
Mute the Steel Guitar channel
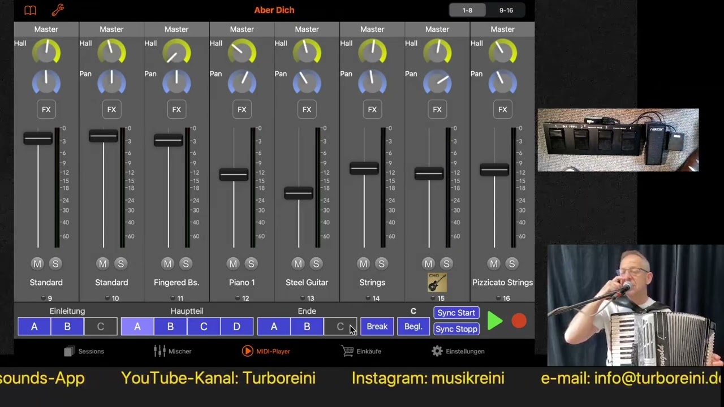[x=298, y=263]
